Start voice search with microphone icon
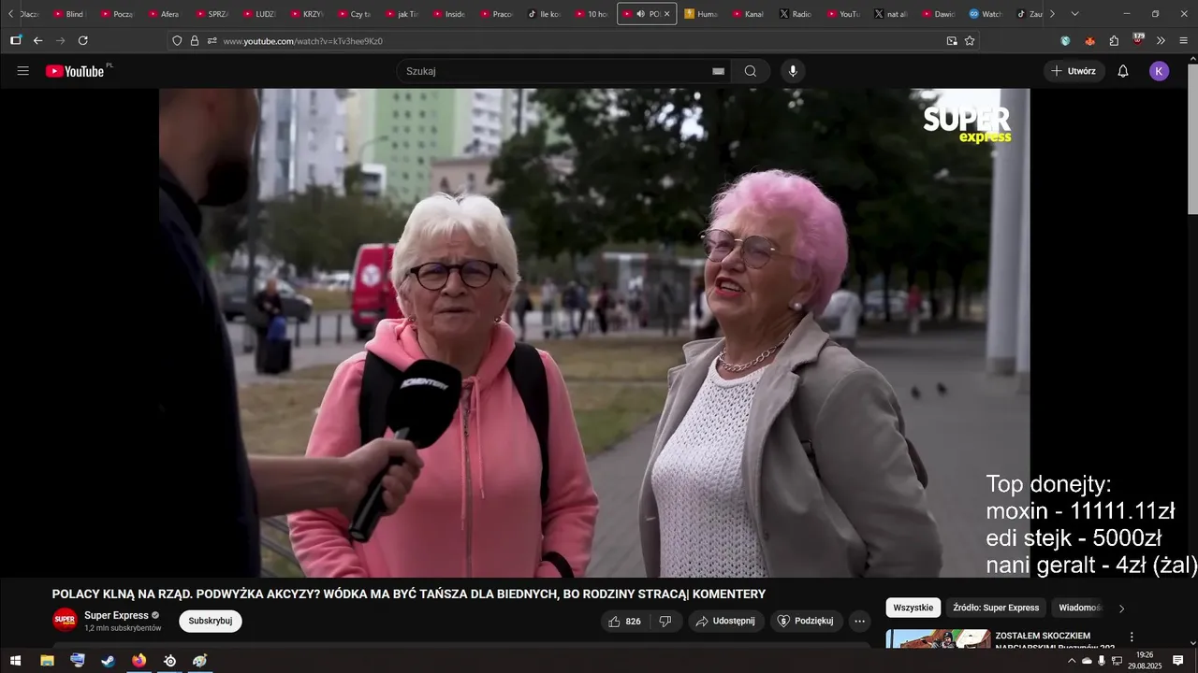This screenshot has width=1198, height=673. (793, 71)
